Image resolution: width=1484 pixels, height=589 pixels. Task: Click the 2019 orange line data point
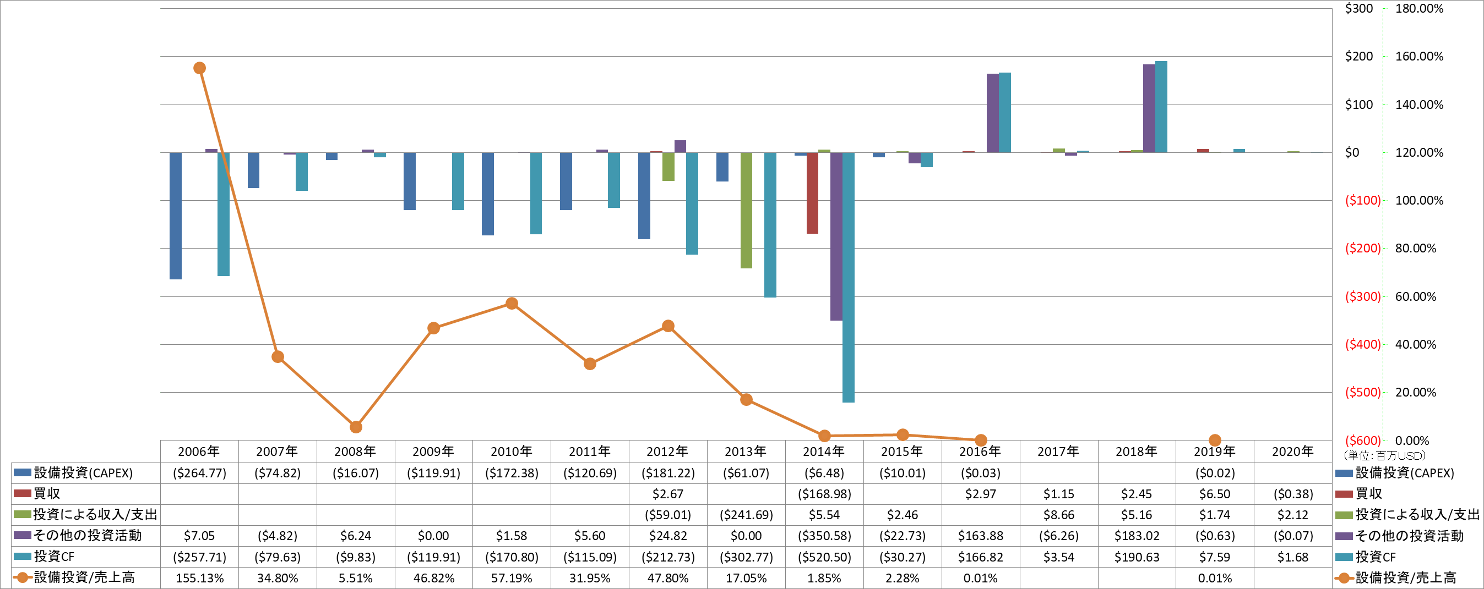tap(1214, 440)
